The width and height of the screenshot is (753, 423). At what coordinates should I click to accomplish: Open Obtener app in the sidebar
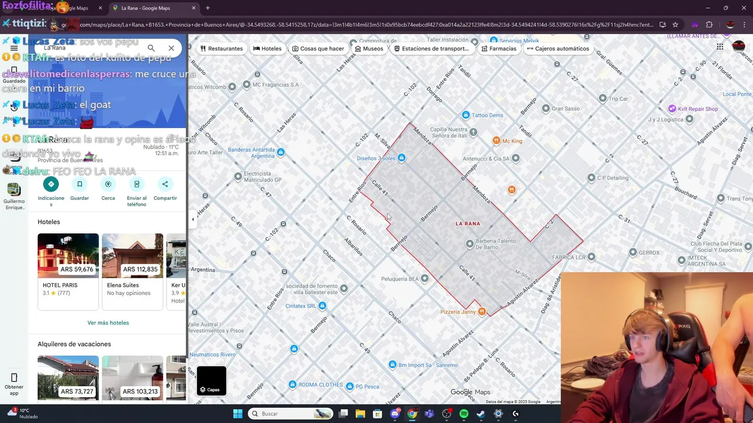click(14, 383)
